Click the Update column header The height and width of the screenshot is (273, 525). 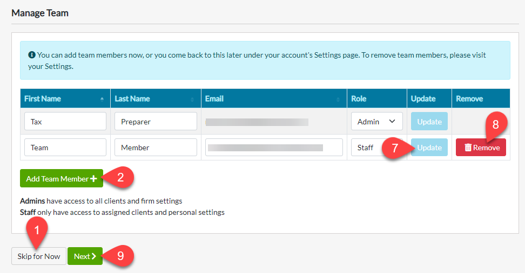click(x=429, y=99)
